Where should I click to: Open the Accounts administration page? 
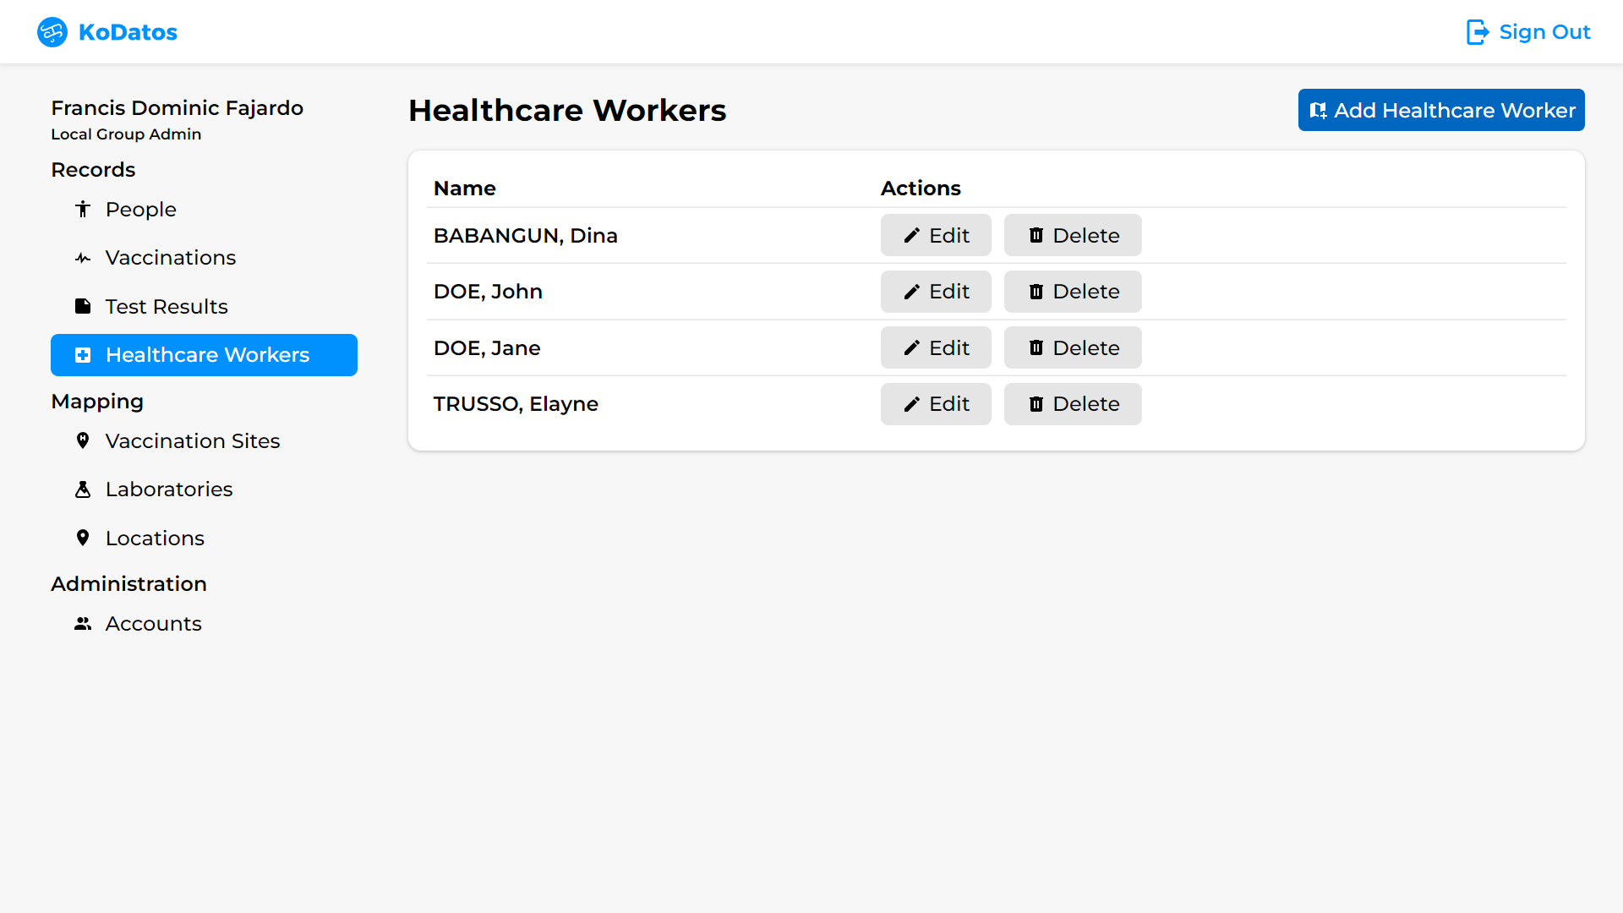(153, 624)
